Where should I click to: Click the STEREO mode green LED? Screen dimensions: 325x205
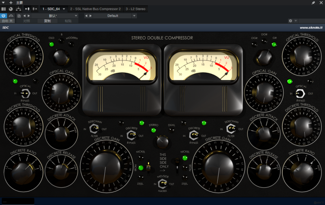[154, 130]
